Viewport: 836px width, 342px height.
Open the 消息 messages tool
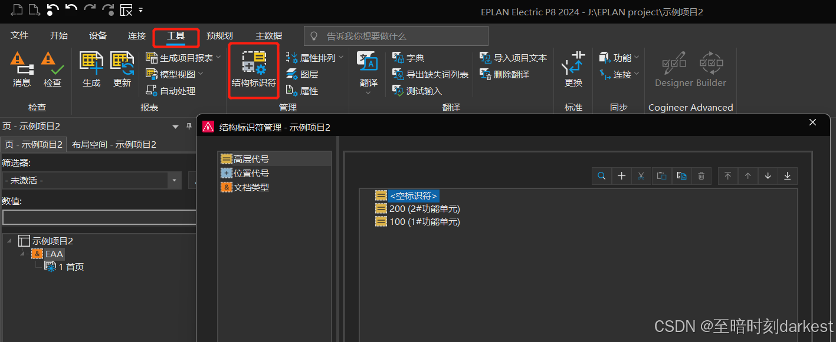[21, 69]
